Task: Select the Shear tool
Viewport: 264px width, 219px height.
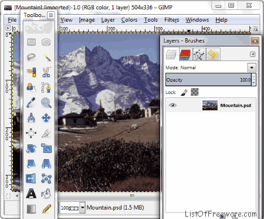Action: [31, 163]
